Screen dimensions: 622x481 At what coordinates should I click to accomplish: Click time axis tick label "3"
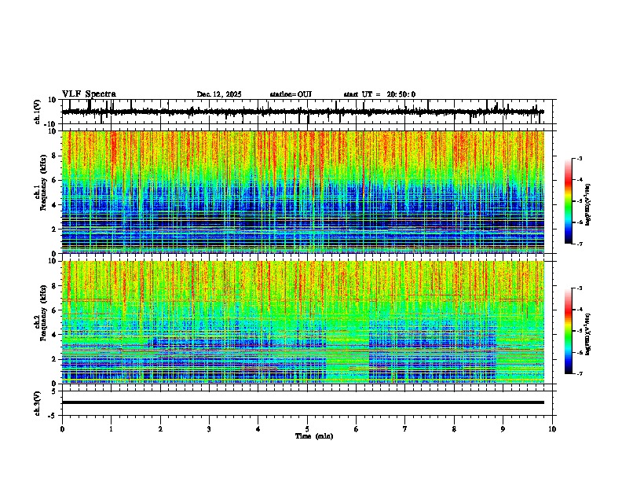tap(209, 429)
